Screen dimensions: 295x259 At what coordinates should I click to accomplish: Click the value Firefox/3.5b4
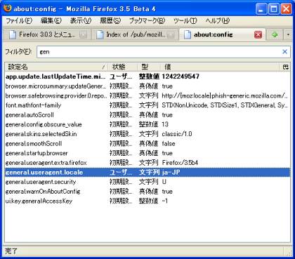180,163
